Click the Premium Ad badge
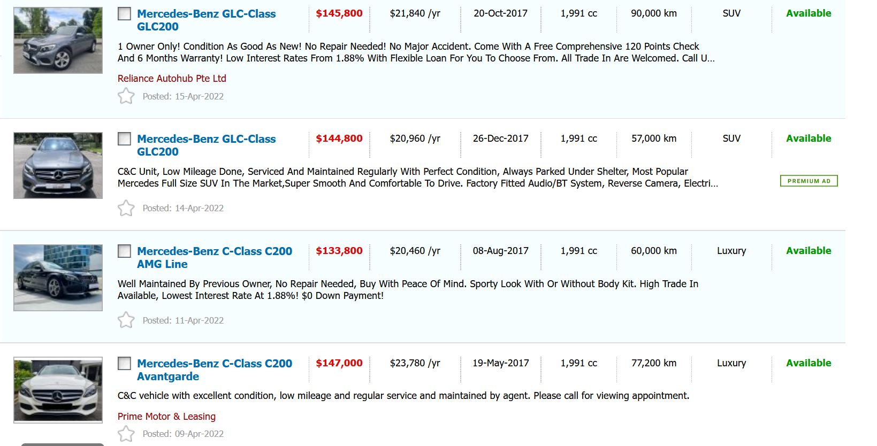The image size is (877, 446). (x=809, y=181)
